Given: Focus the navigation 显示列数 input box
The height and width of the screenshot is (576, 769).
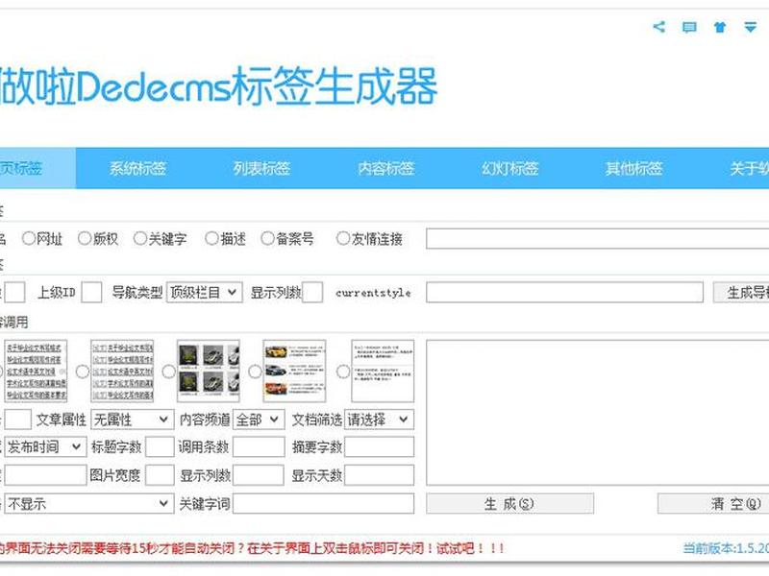Looking at the screenshot, I should pyautogui.click(x=312, y=293).
